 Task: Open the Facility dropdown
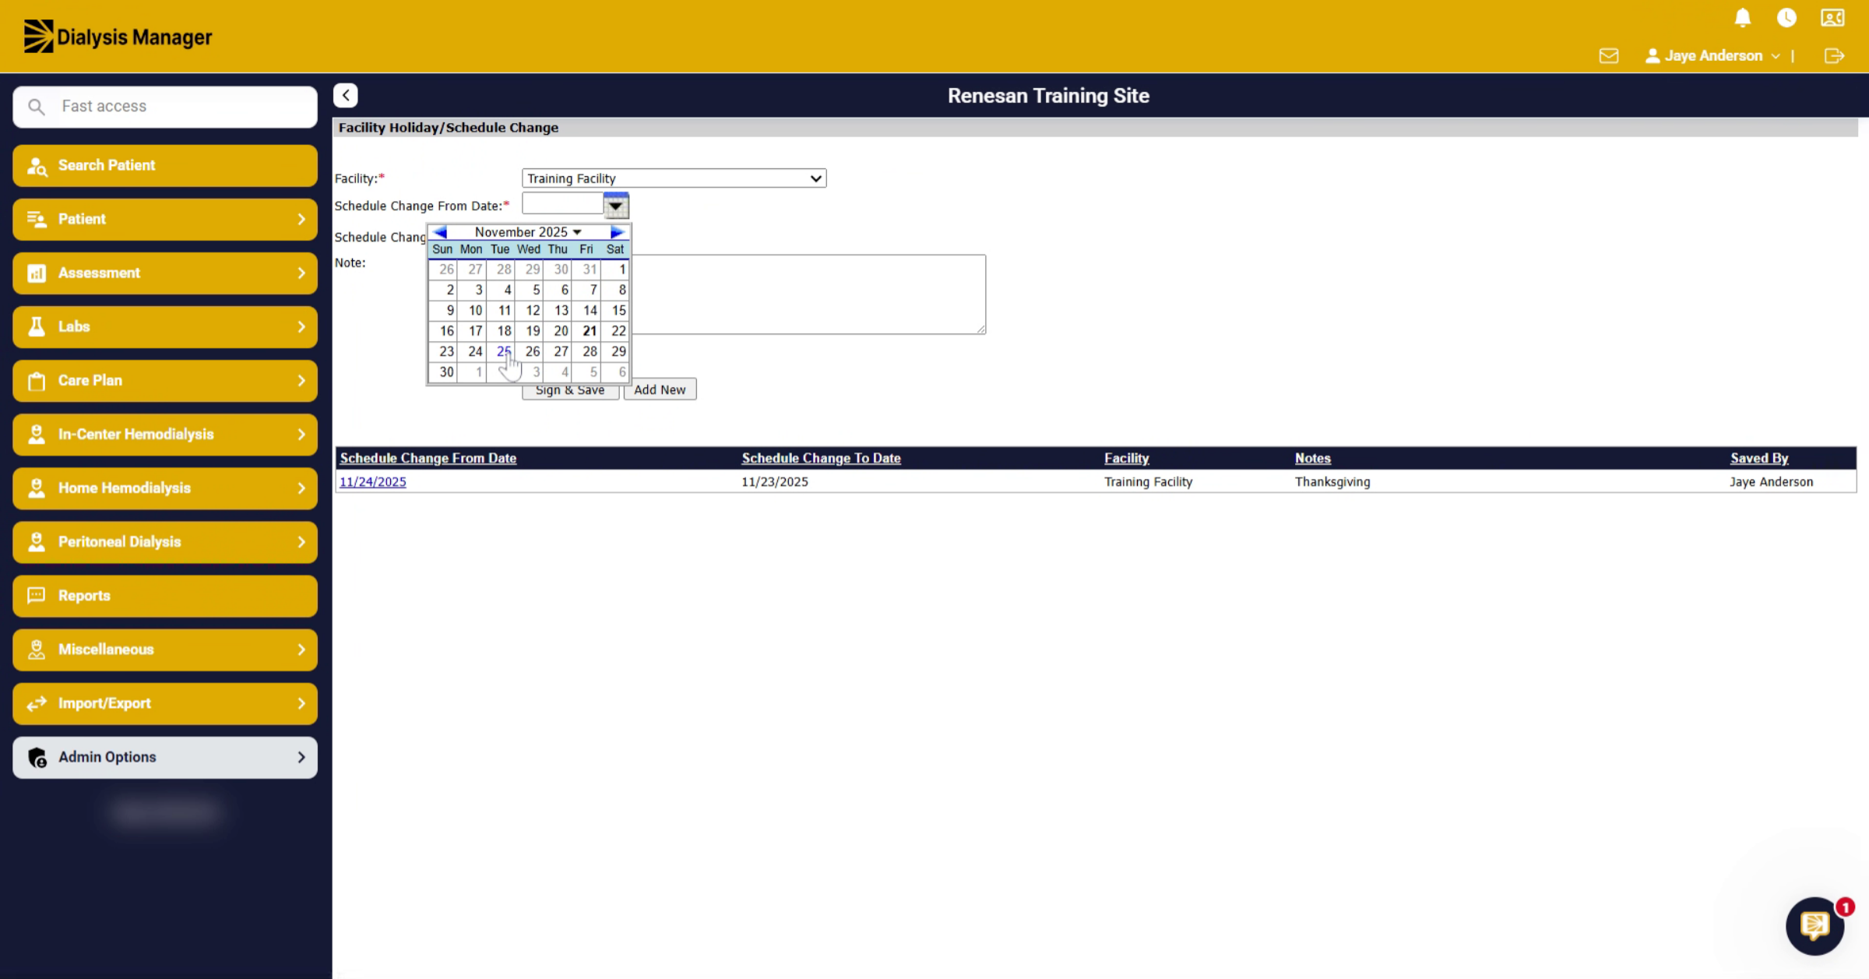tap(674, 178)
